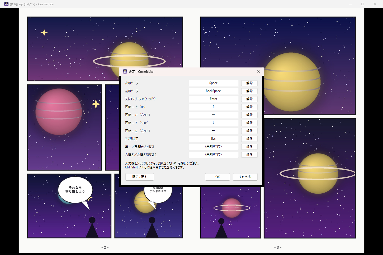Clear the 右開き／左開き切り替え shortcut with 解除
Viewport: 383px width, 255px height.
coord(249,155)
